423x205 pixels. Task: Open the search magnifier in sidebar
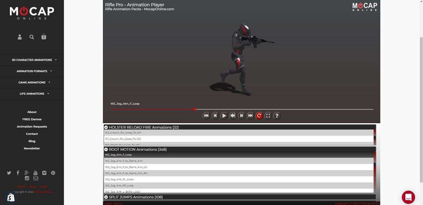pos(32,37)
